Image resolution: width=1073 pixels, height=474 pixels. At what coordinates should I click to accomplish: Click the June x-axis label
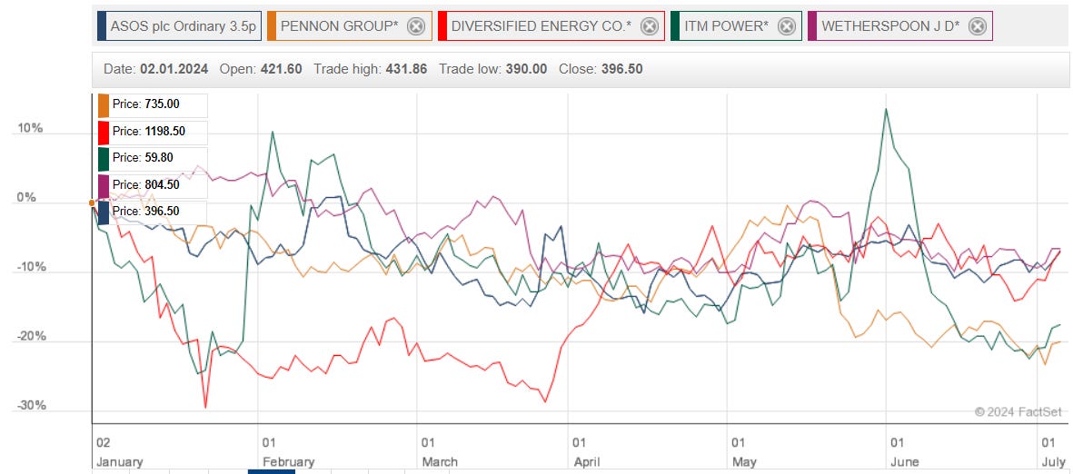904,462
